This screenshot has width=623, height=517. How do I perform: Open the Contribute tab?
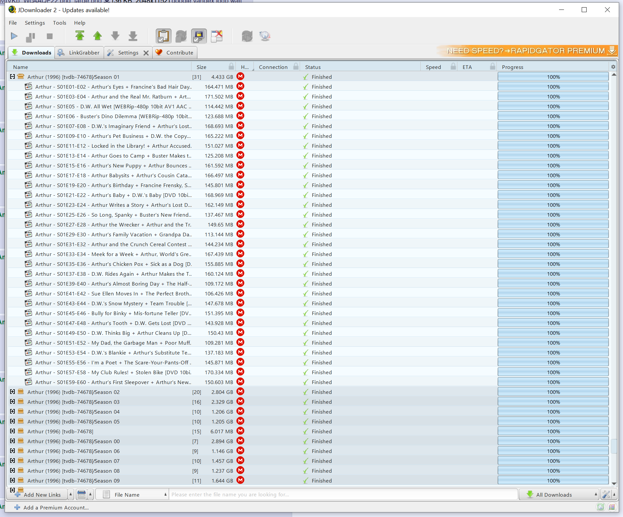(x=174, y=53)
